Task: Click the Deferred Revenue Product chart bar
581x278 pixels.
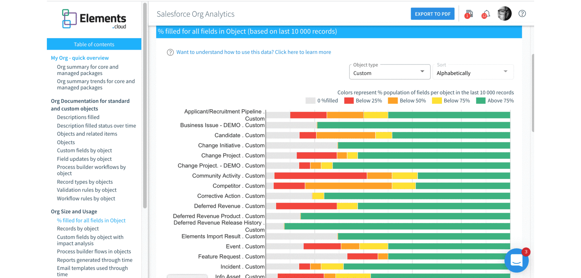Action: point(388,216)
